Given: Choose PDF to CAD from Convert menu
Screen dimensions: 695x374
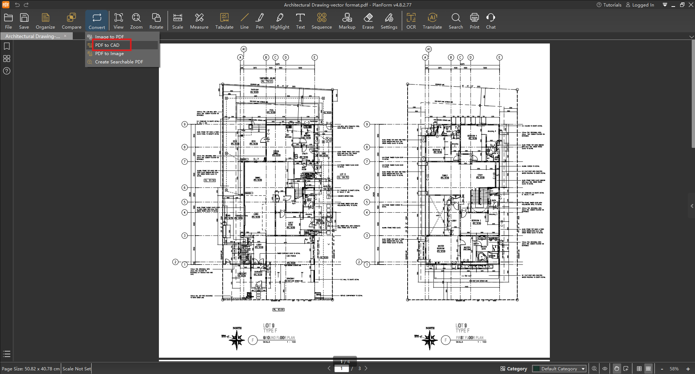Looking at the screenshot, I should click(x=107, y=45).
